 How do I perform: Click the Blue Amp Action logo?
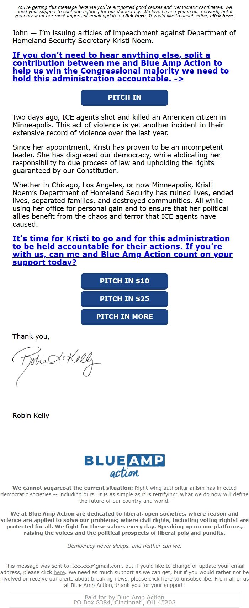coord(124,464)
